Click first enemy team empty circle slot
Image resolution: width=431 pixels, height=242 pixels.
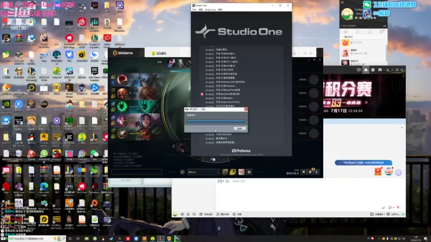(314, 80)
